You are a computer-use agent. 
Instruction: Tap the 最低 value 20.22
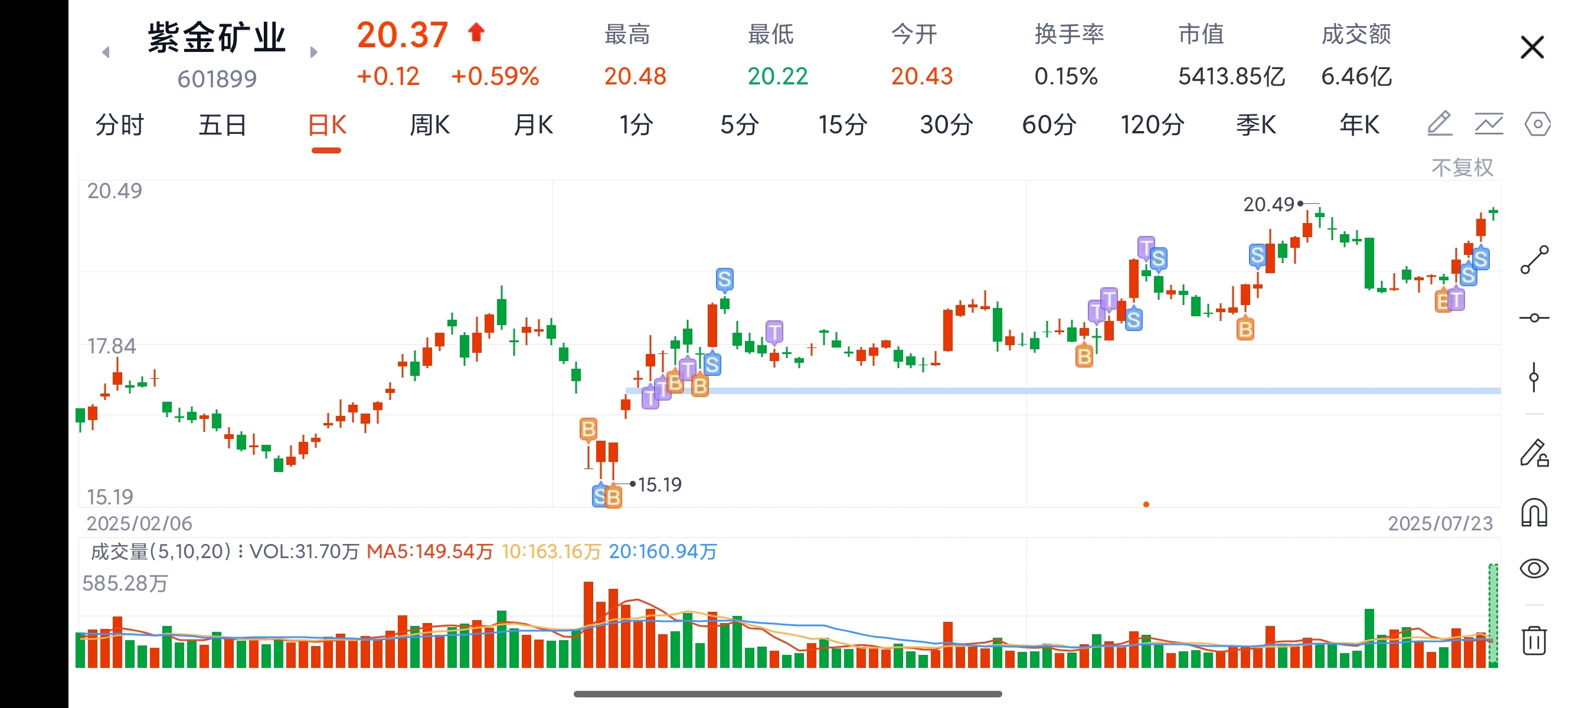(777, 77)
